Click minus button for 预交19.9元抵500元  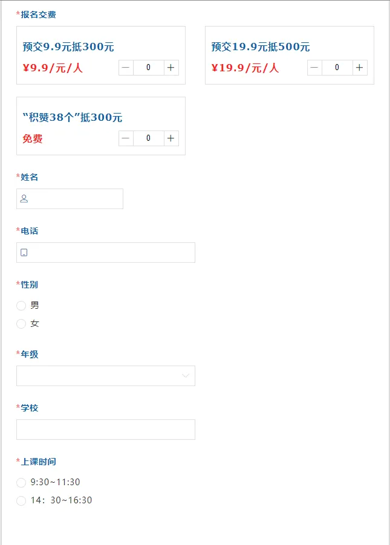tap(314, 68)
